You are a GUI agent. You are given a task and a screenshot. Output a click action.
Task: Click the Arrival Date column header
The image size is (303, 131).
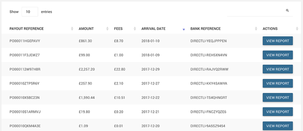click(x=153, y=29)
